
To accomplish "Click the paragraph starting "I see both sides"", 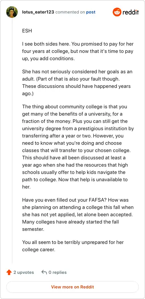I will click(x=78, y=51).
